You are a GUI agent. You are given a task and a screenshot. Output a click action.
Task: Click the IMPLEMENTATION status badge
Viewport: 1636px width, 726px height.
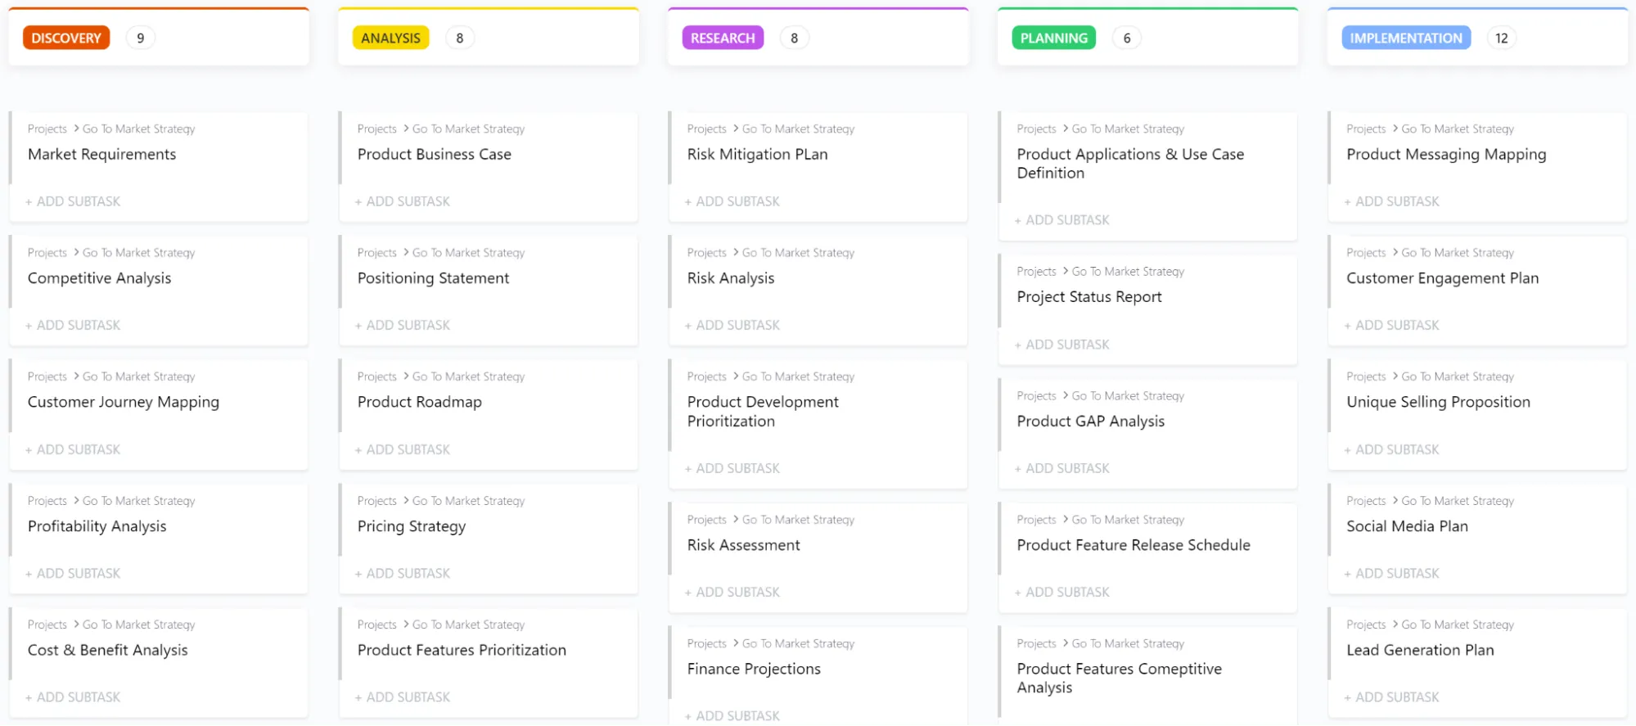tap(1406, 38)
